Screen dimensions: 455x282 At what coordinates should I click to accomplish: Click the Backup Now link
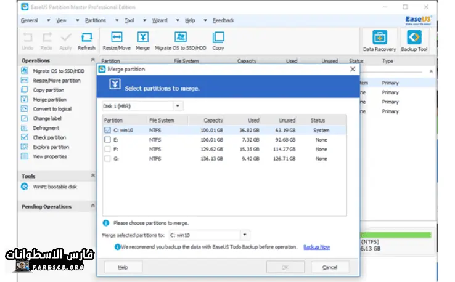click(316, 247)
